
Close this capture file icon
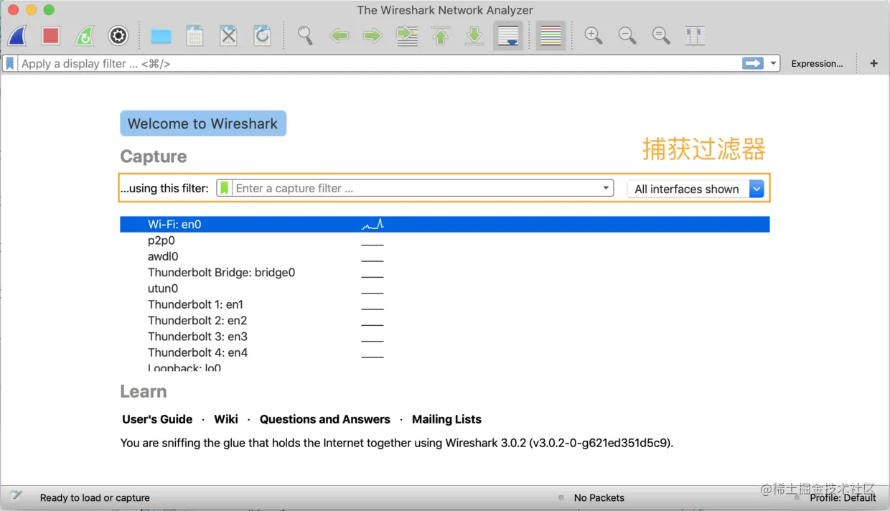click(228, 35)
